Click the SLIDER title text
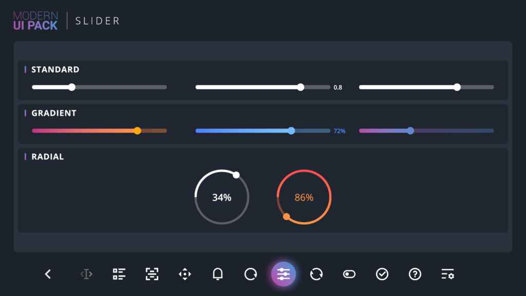Viewport: 526px width, 296px height. click(97, 21)
